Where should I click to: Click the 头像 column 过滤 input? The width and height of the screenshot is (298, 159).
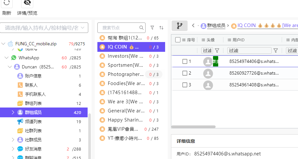[207, 51]
